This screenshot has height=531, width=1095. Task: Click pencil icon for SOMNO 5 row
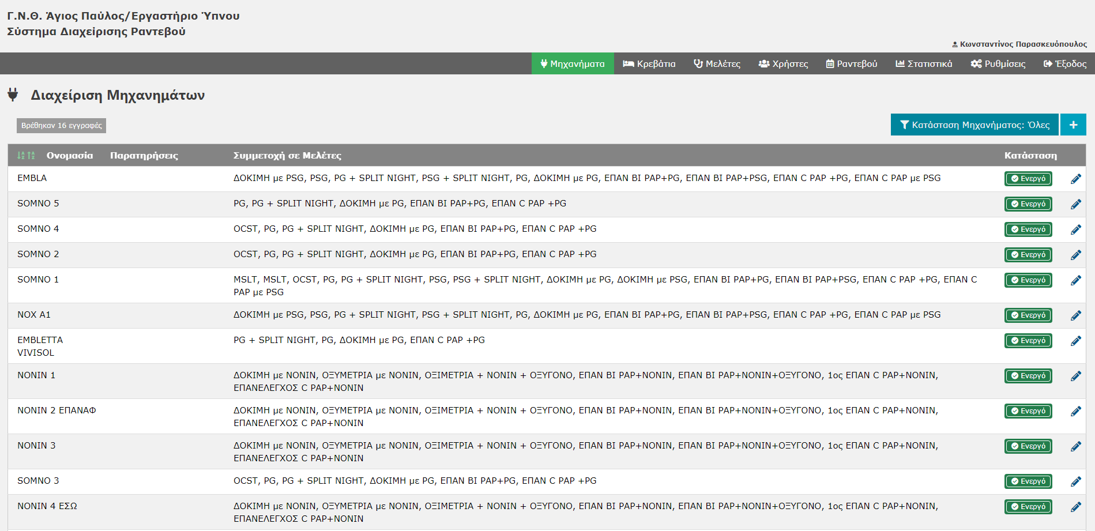pos(1075,204)
